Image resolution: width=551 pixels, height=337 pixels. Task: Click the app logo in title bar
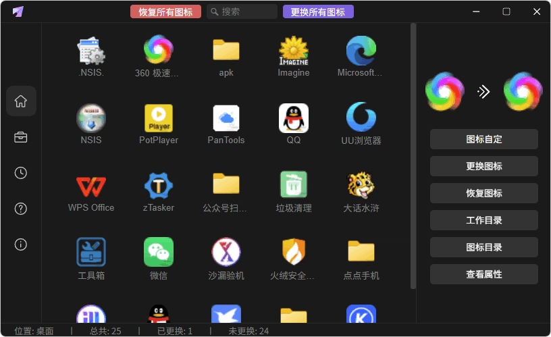(x=18, y=11)
